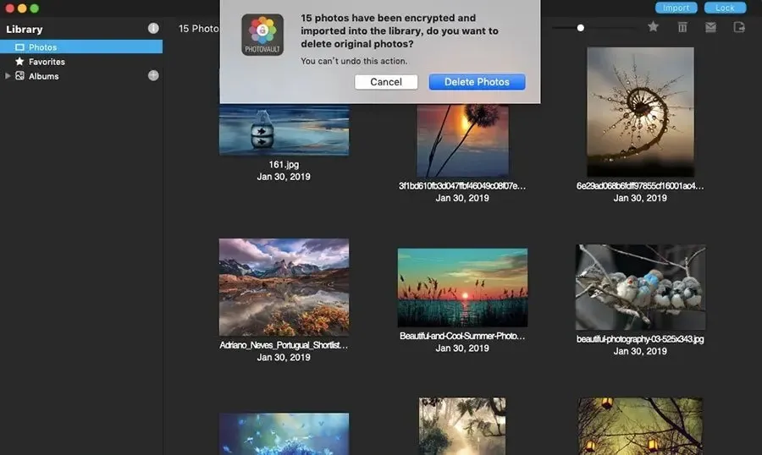Click the 161.jpg file name

pos(284,165)
